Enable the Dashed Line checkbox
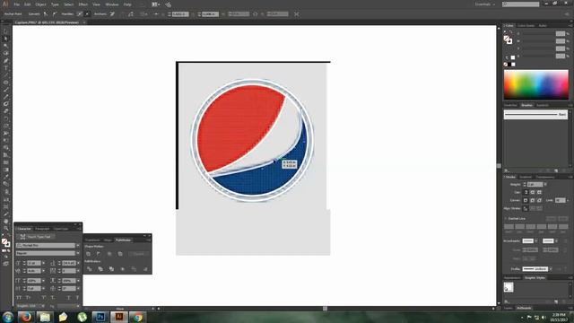574x323 pixels. click(x=506, y=219)
